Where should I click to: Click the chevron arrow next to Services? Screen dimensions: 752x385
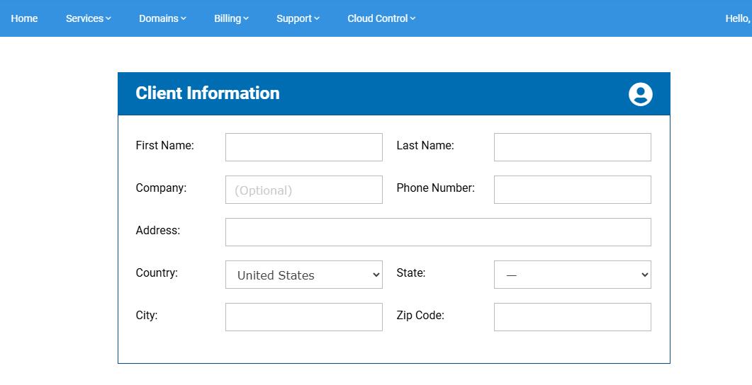[x=108, y=19]
